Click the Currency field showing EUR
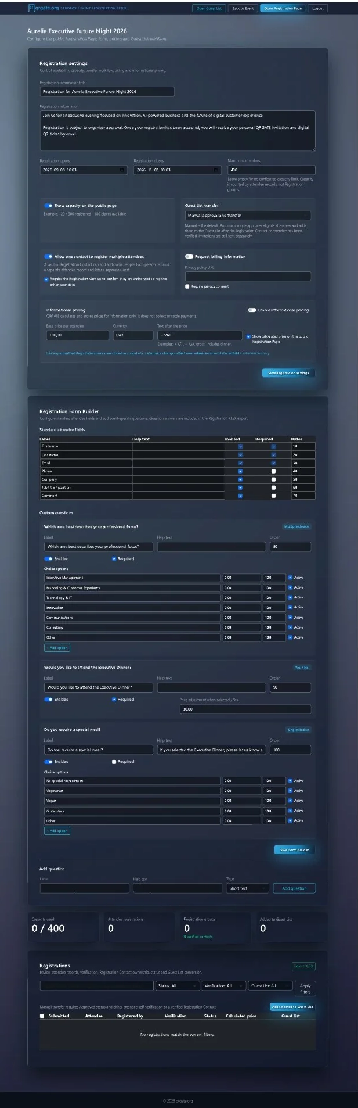Image resolution: width=358 pixels, height=1108 pixels. pyautogui.click(x=133, y=335)
